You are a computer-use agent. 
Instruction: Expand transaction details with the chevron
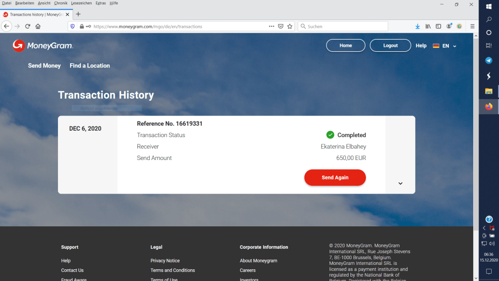pos(400,183)
